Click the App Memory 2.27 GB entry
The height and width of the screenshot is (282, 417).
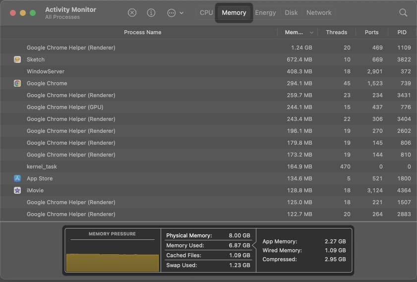tap(304, 241)
